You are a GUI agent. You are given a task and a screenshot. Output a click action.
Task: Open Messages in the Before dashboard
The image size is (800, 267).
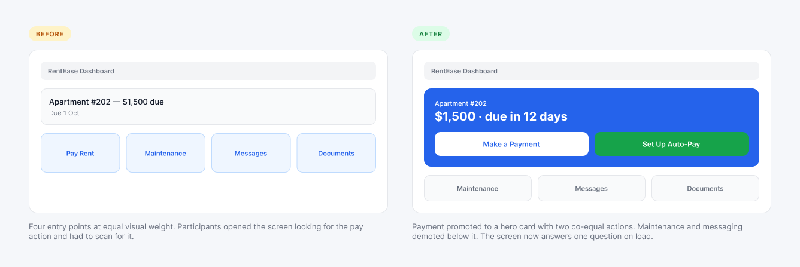[251, 153]
